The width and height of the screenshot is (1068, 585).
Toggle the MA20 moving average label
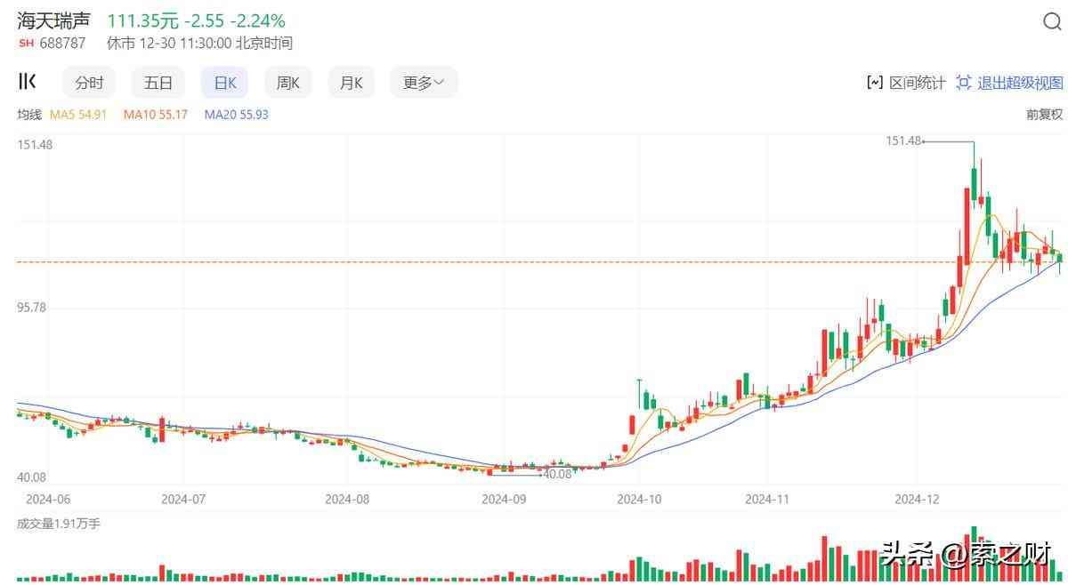point(236,115)
